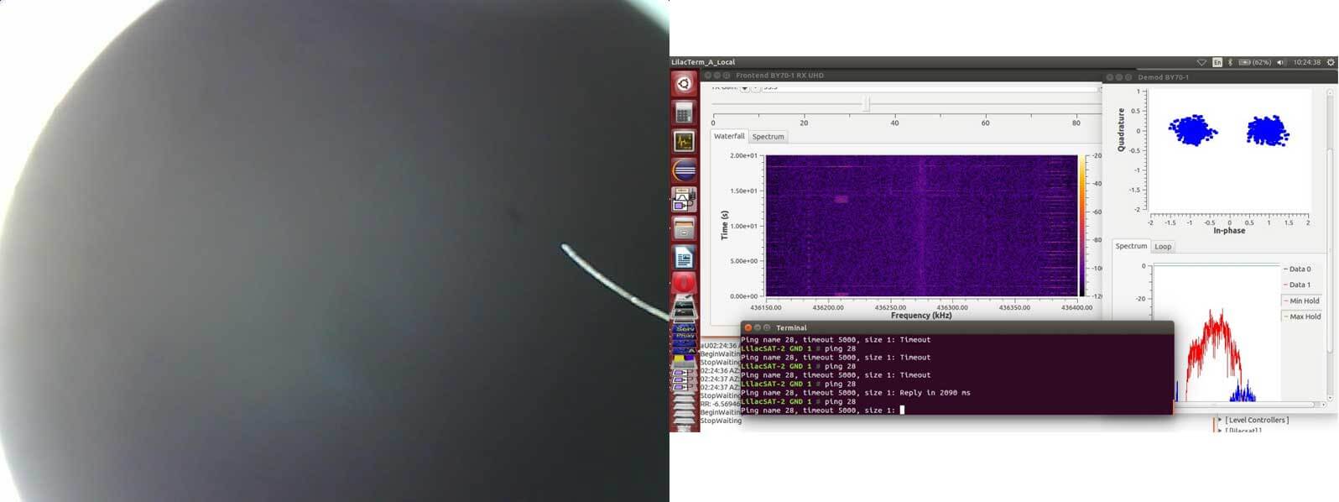This screenshot has width=1339, height=502.
Task: Close the Frontend BY70-1 RX UHD window
Action: point(707,76)
